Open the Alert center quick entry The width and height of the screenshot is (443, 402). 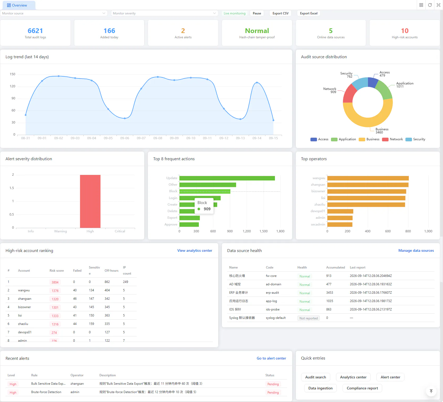coord(390,377)
